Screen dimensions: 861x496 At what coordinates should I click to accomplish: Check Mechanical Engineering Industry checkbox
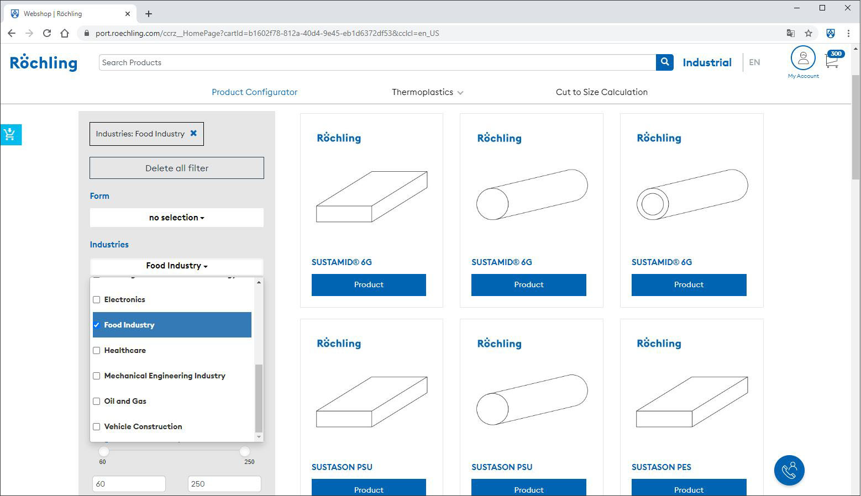[x=96, y=376]
